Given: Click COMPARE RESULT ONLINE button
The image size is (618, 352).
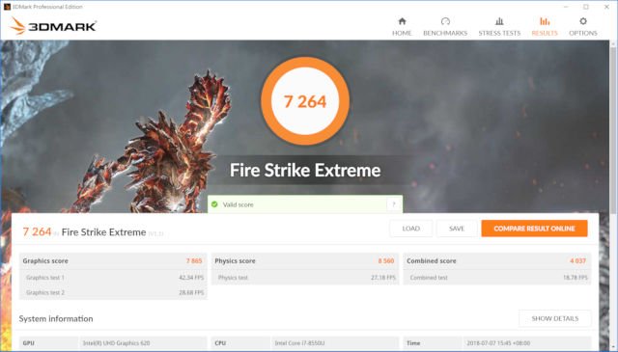Looking at the screenshot, I should tap(534, 229).
